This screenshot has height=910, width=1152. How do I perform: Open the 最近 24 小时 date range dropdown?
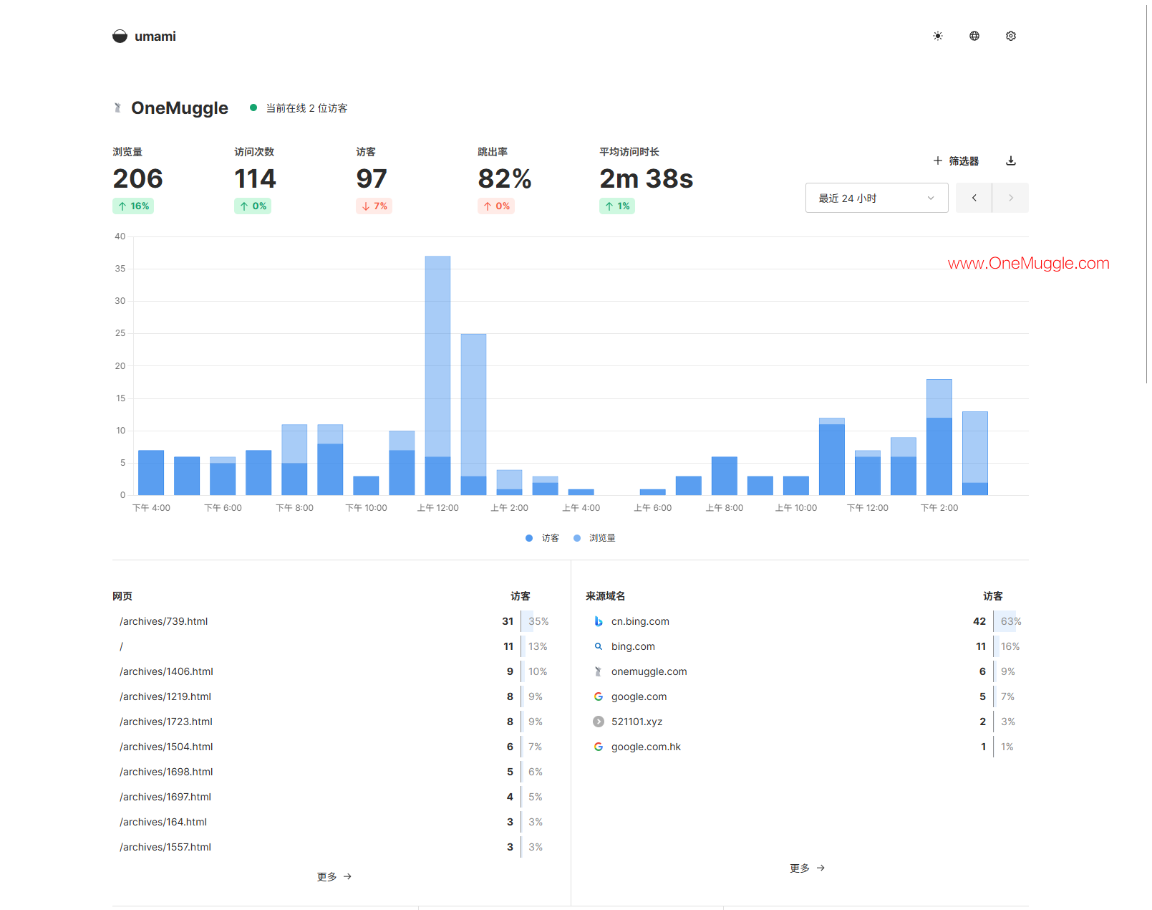pyautogui.click(x=877, y=198)
